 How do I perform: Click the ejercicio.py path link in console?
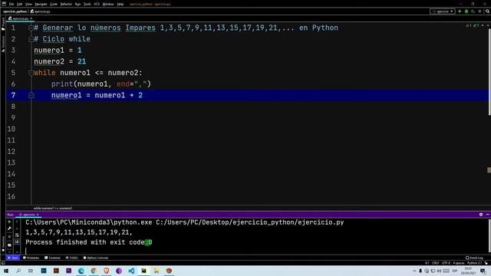pos(250,222)
